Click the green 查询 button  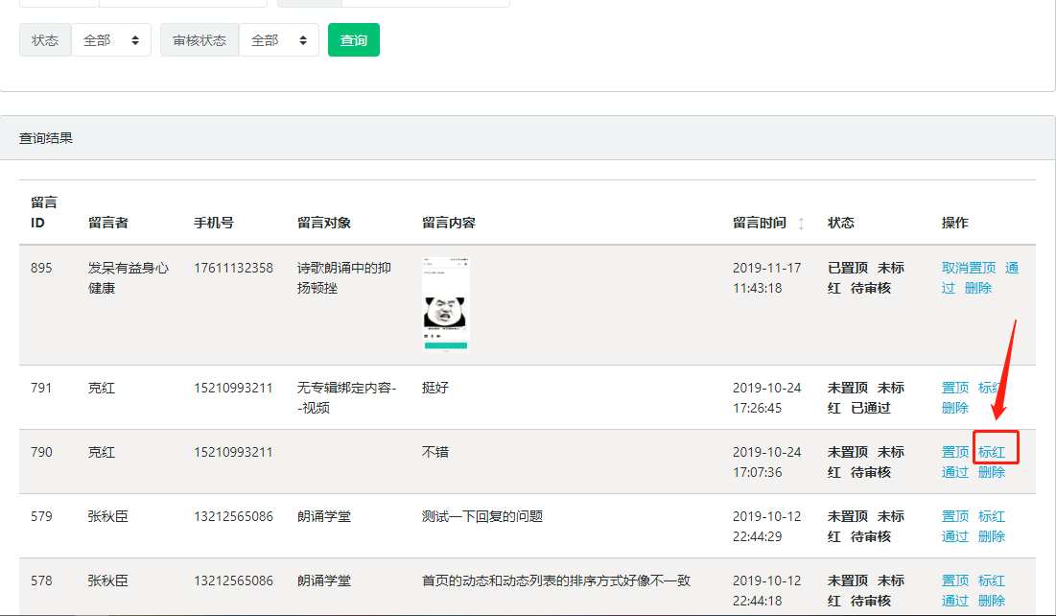pyautogui.click(x=354, y=40)
